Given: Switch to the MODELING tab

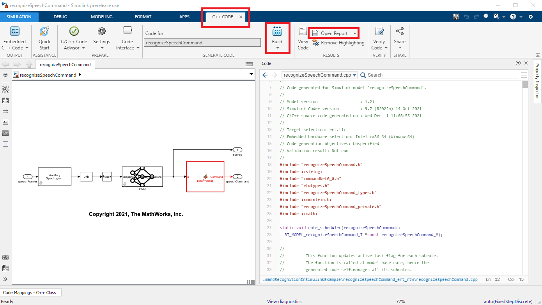Looking at the screenshot, I should (101, 17).
